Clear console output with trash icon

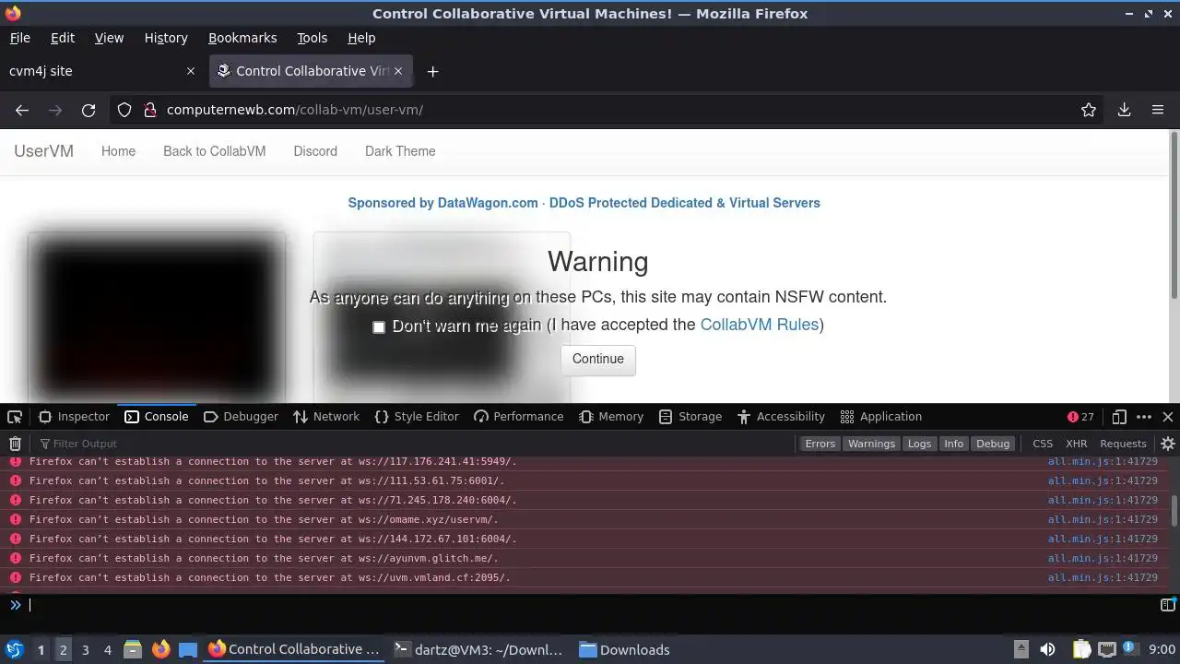15,444
